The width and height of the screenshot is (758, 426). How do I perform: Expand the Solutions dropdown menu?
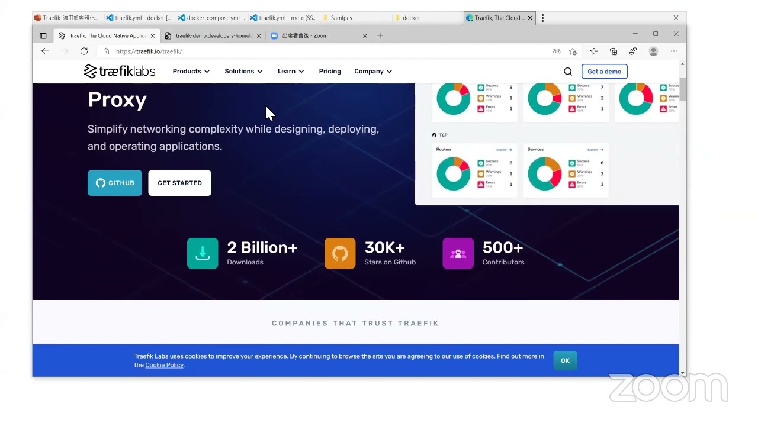point(244,72)
